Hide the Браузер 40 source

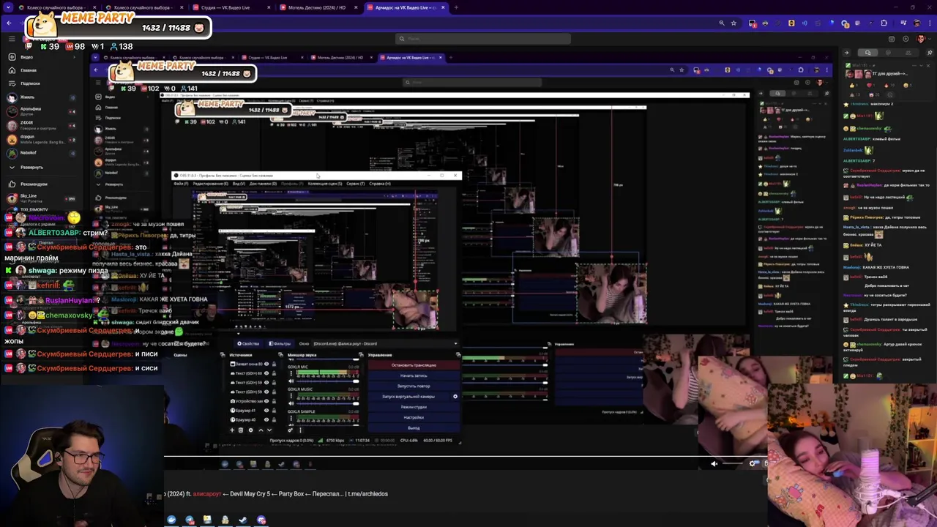pos(266,419)
